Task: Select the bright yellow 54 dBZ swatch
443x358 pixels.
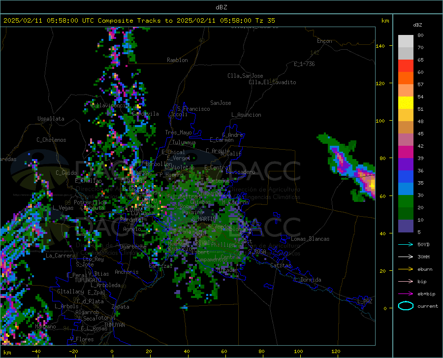Action: 406,103
